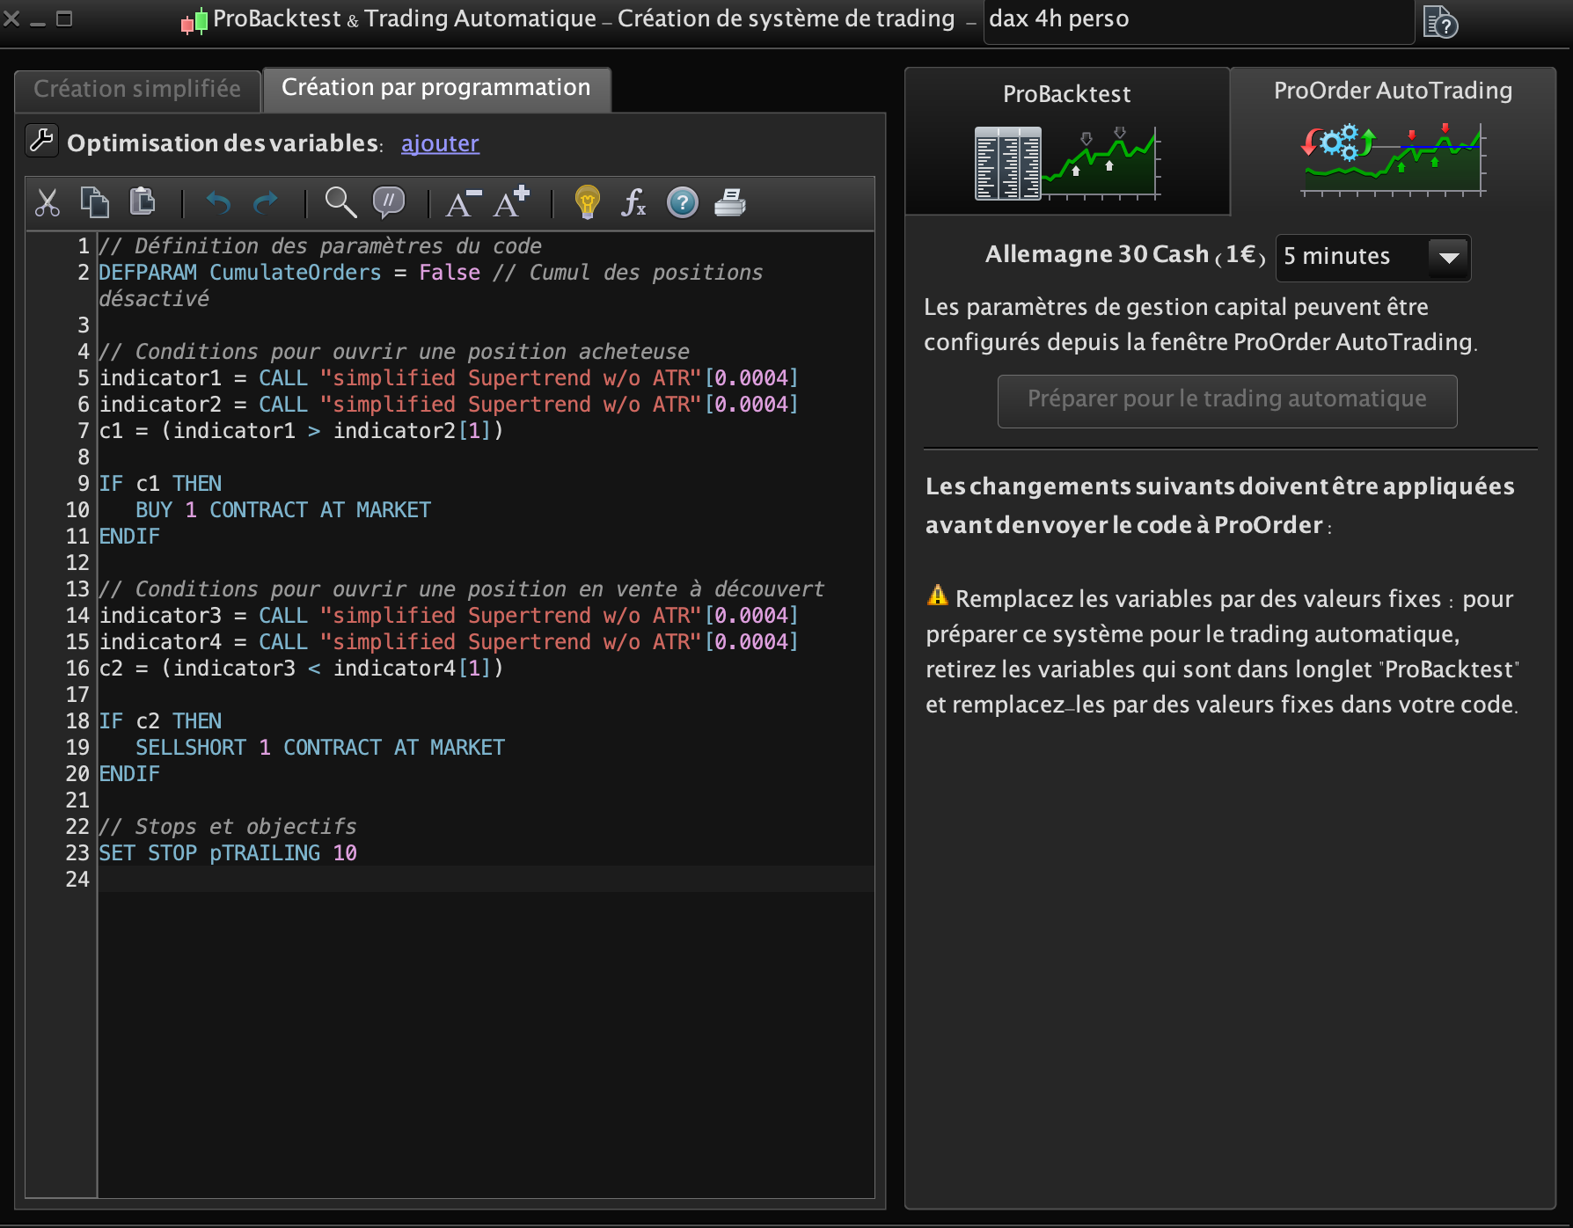Open the 5 minutes timeframe dropdown
This screenshot has height=1228, width=1573.
pos(1372,257)
